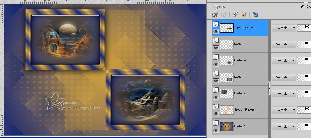This screenshot has width=311, height=138.
Task: Select the Copy of Raster 3 thumbnail
Action: pos(227,28)
